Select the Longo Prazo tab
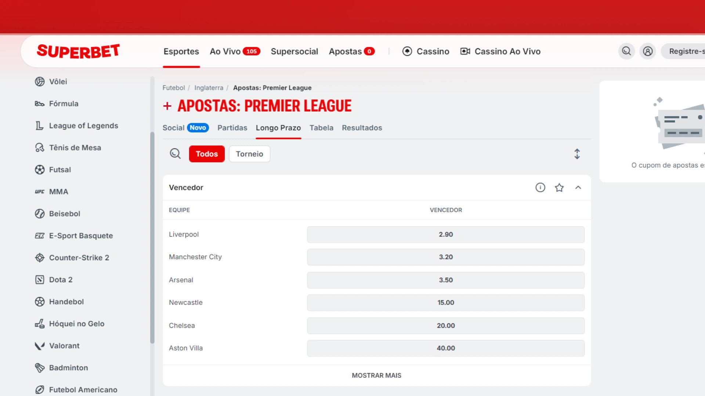Screen dimensions: 705x396 (278, 128)
